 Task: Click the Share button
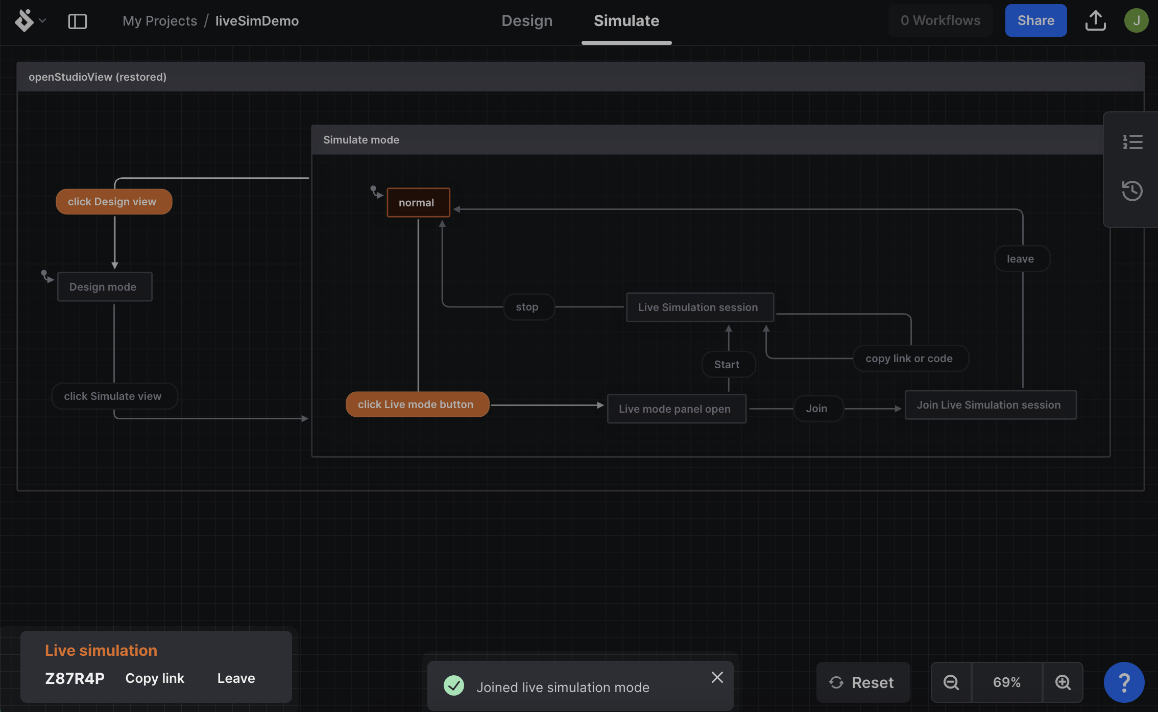[1035, 20]
